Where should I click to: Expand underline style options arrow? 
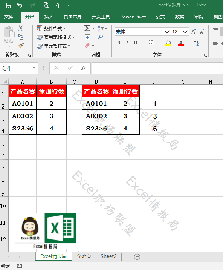[142, 43]
